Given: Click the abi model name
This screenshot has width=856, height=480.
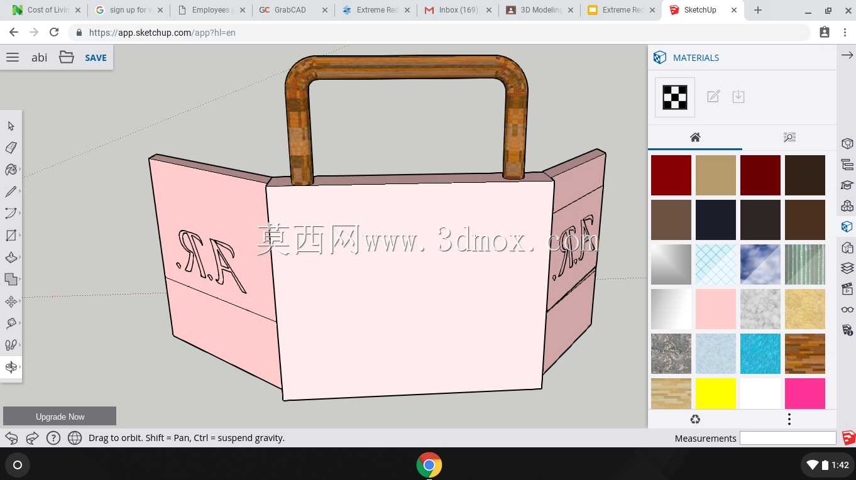Looking at the screenshot, I should [40, 57].
